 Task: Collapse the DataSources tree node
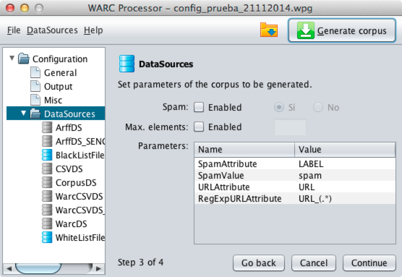[24, 114]
